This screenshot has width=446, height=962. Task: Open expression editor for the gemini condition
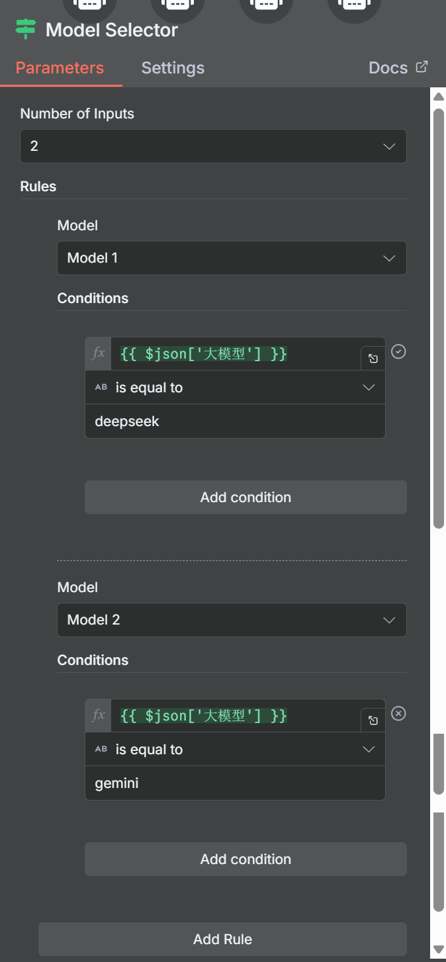click(373, 721)
